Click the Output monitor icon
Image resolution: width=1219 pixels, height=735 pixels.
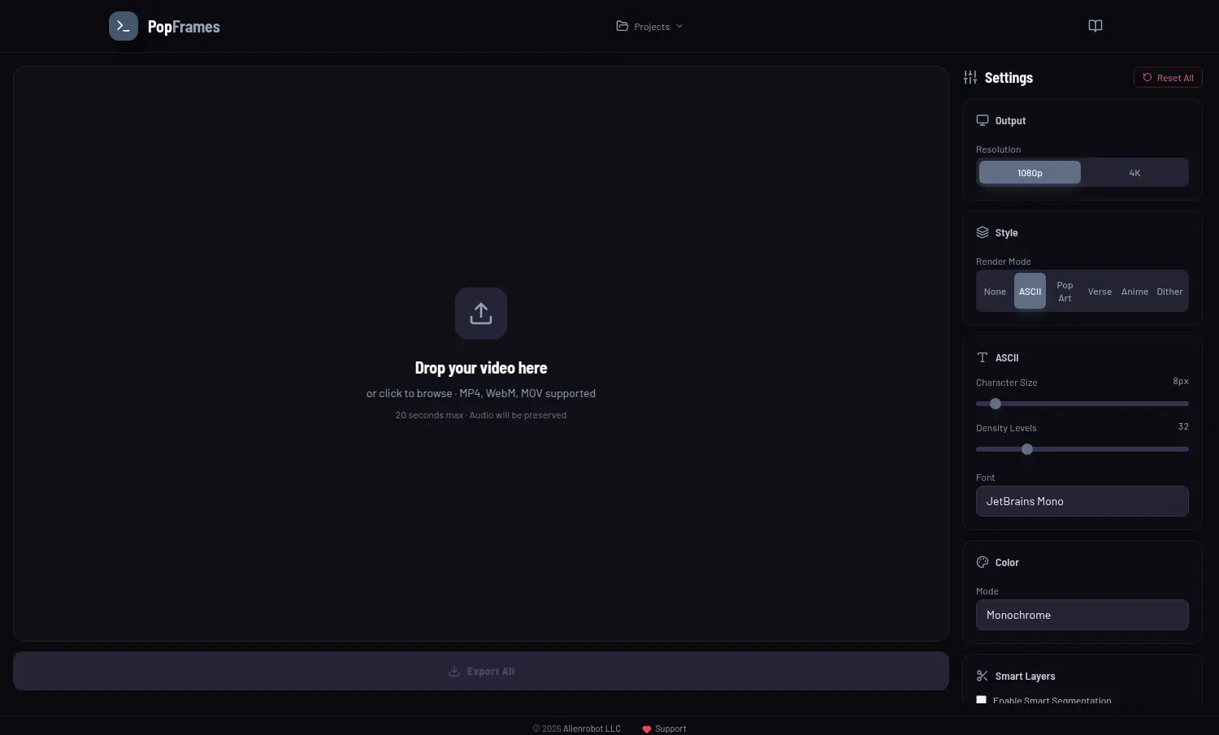983,120
